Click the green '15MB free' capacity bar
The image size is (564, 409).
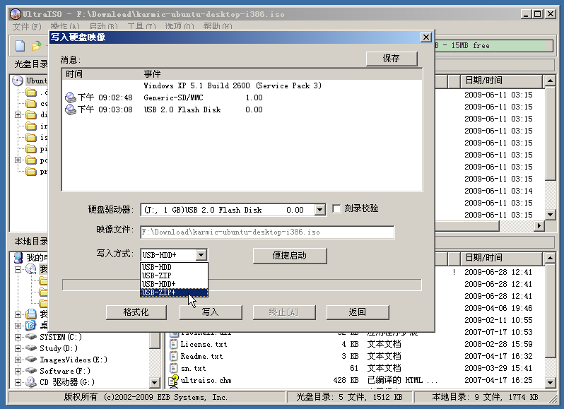pos(493,46)
